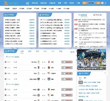
Task: Open the search category dropdown beside the search box
Action: [x=85, y=3]
